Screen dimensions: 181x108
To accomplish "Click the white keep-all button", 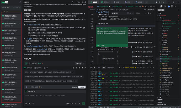I will tap(82, 87).
